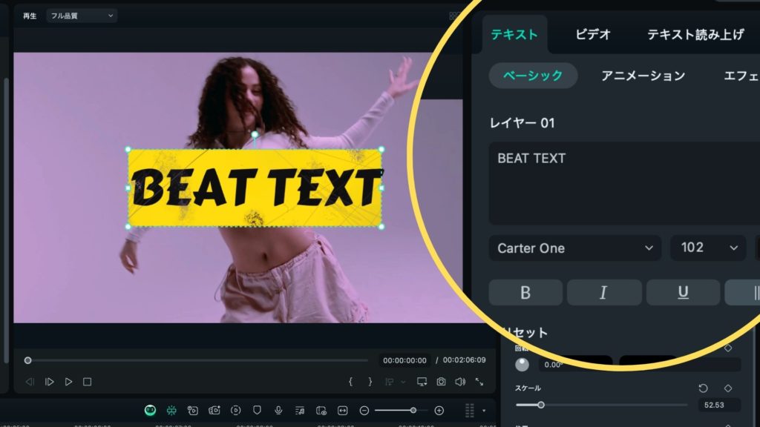Click the timeline zoom-out minus icon
Screen dimensions: 760x427
click(364, 410)
